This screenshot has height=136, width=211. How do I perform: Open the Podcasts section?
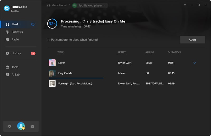point(17,32)
